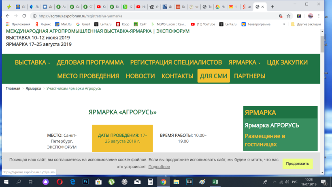The image size is (332, 187).
Task: Switch to the t2 browser tab
Action: (154, 7)
